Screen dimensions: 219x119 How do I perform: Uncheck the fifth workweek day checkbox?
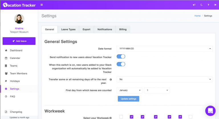(x=169, y=117)
